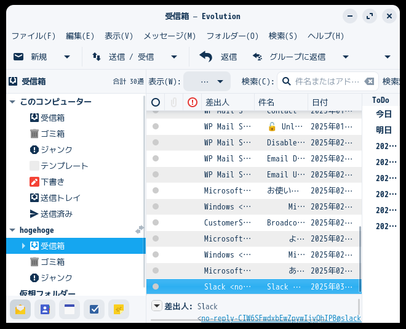Open the 表示(V) menu

coord(119,36)
